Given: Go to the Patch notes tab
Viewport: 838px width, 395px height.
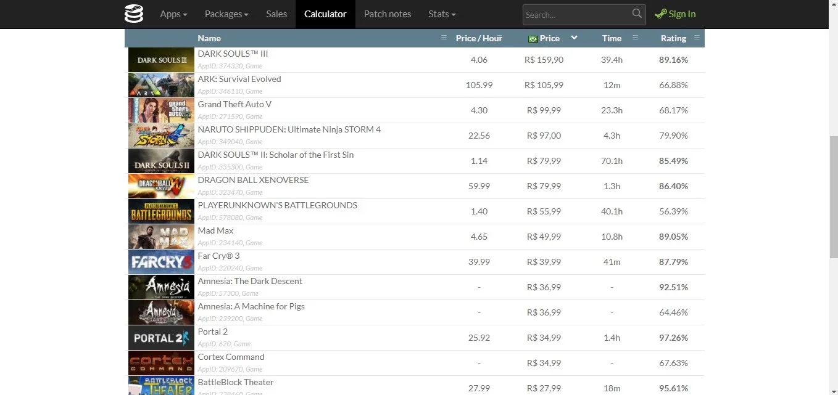Looking at the screenshot, I should tap(388, 14).
